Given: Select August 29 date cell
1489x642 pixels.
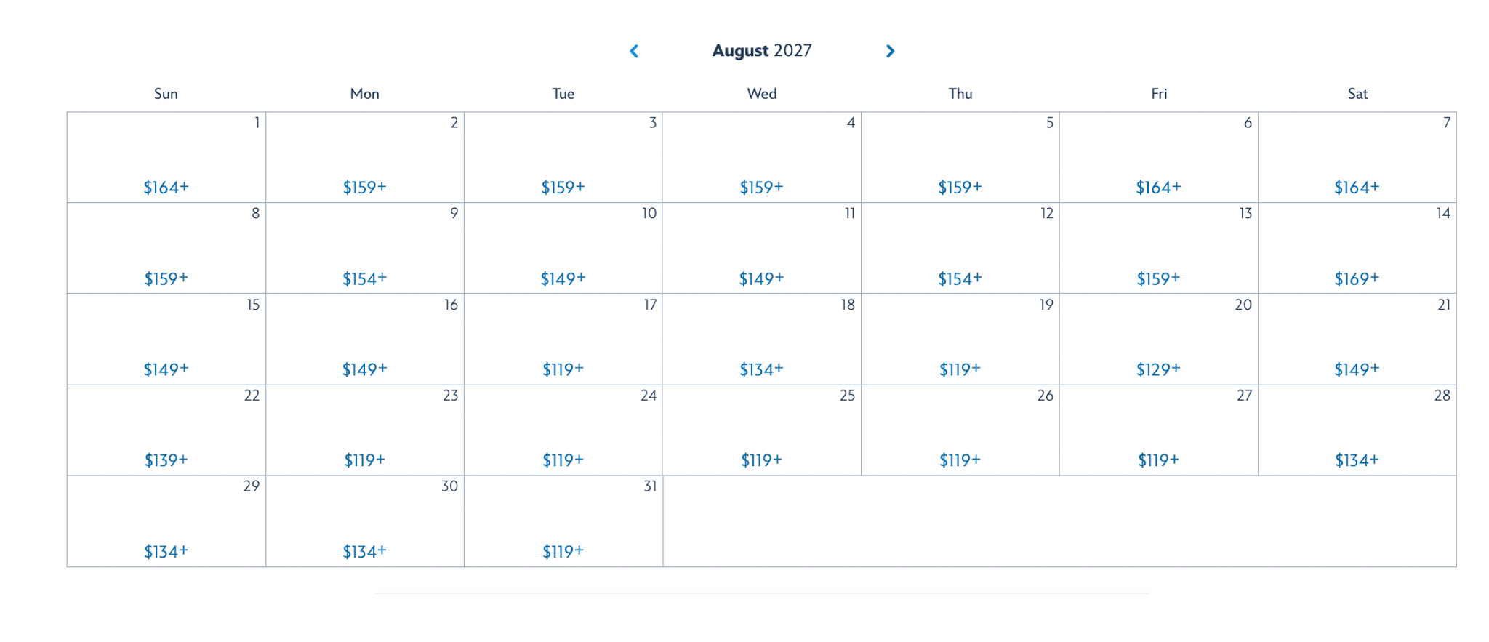Looking at the screenshot, I should (x=166, y=521).
